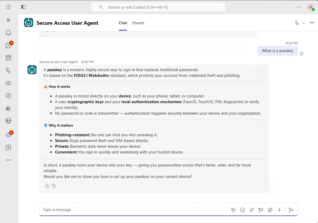The image size is (318, 223).
Task: Attach a file with the paperclip
Action: click(x=252, y=210)
